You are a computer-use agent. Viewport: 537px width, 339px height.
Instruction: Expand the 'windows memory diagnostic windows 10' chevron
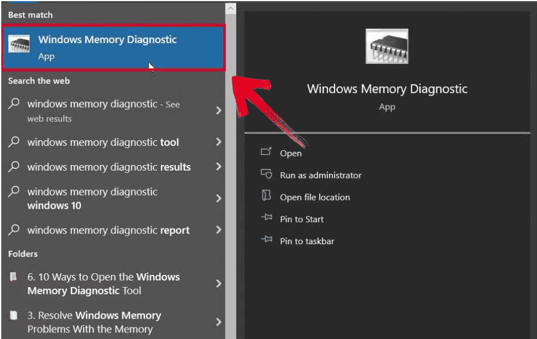click(x=218, y=198)
